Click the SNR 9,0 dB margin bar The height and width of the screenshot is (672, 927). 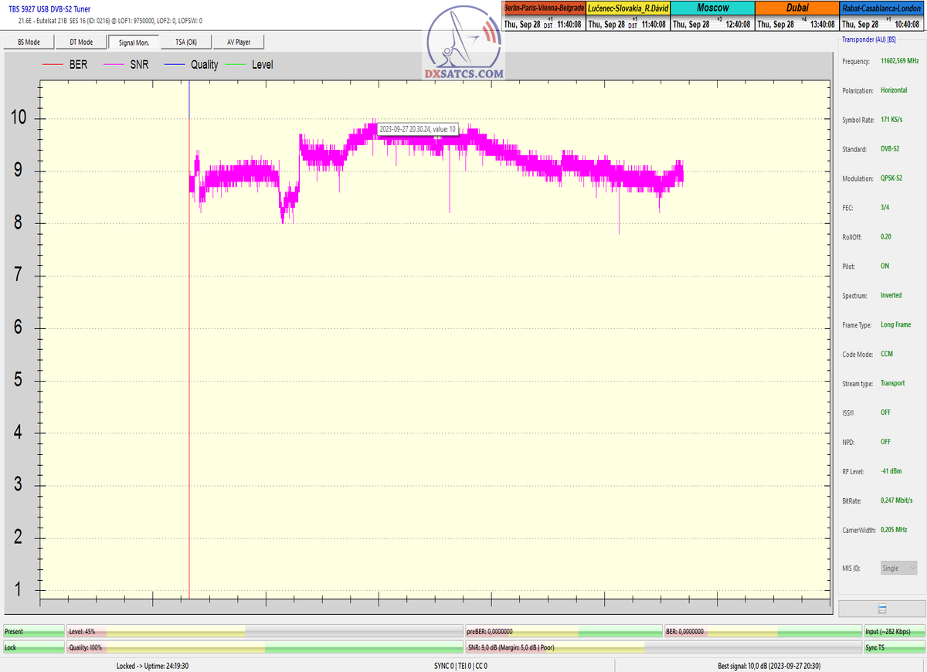663,647
